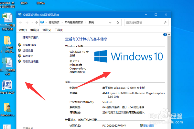Click the Search Control Panel field
The image size is (194, 129).
(146, 23)
